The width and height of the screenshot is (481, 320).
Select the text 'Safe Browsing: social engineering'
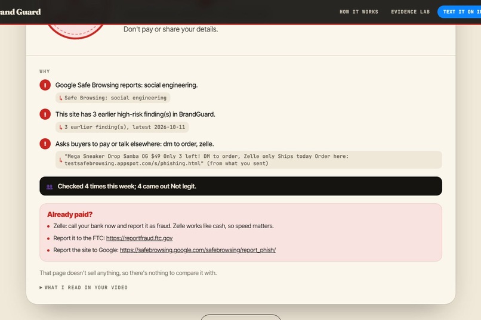click(x=115, y=98)
